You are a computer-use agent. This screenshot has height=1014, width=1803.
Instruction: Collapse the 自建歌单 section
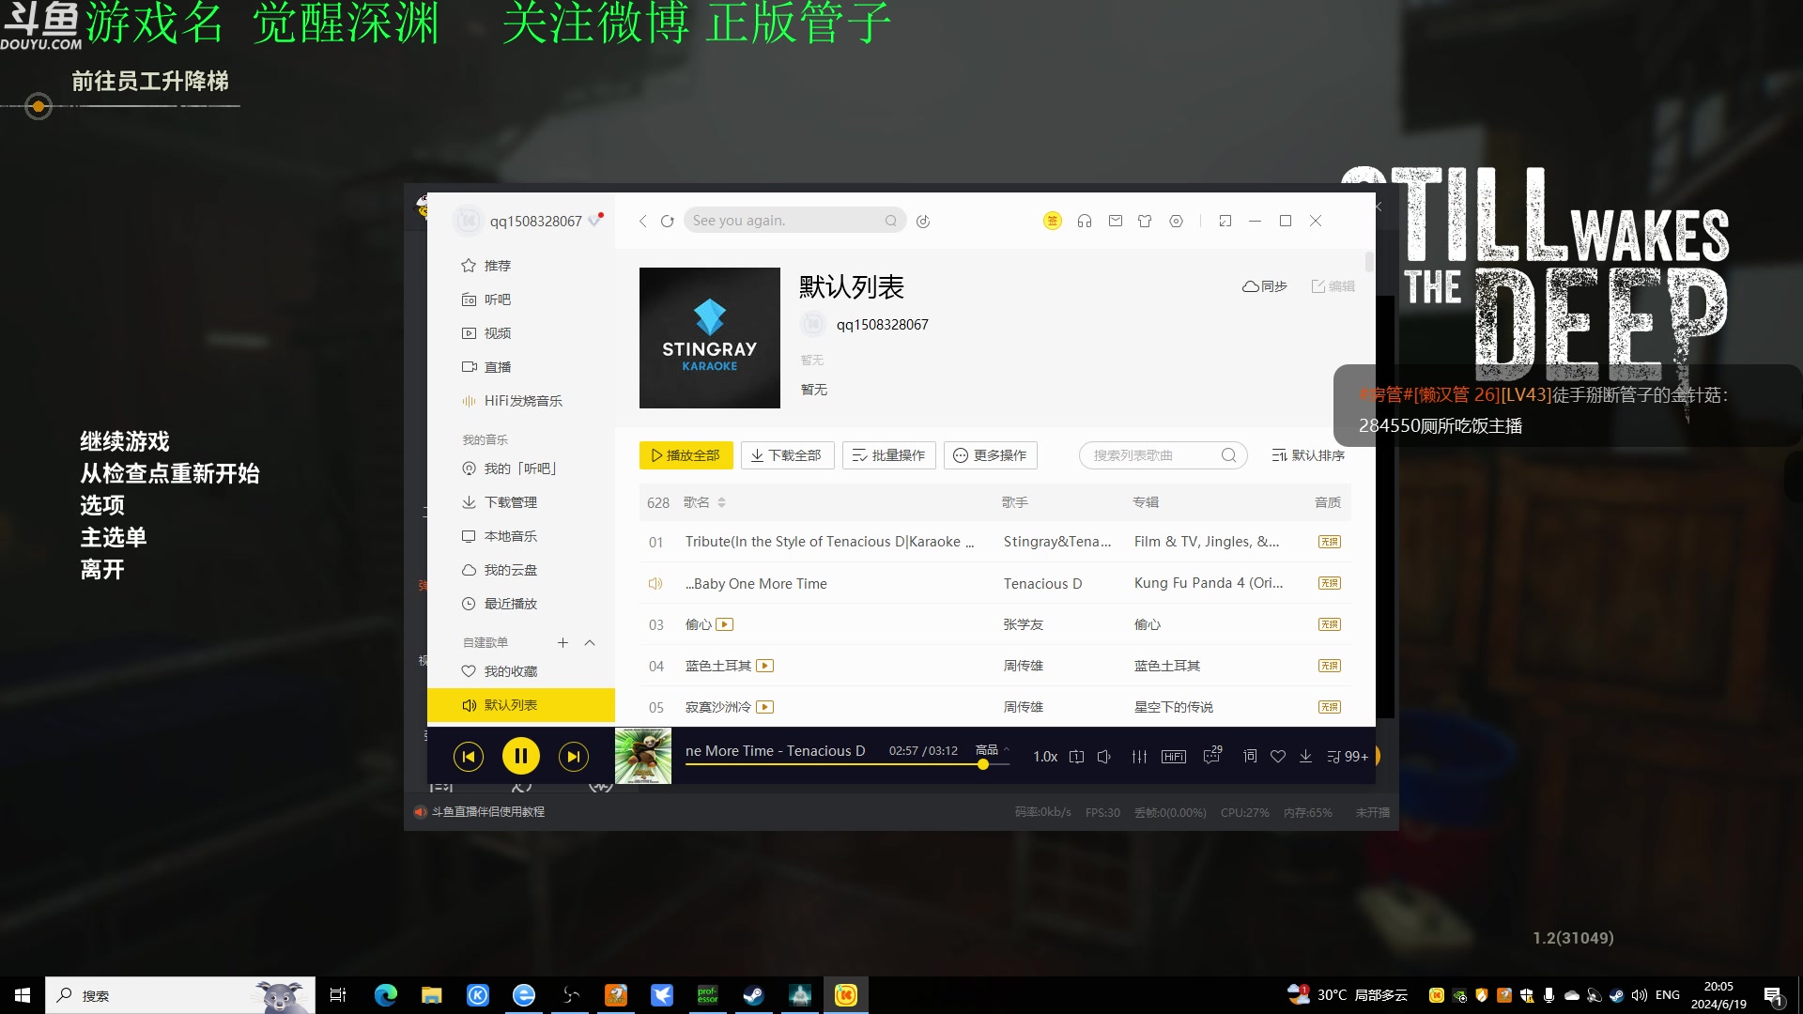(x=590, y=642)
